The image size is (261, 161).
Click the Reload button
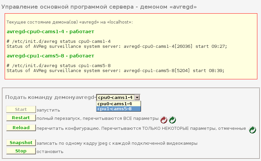(21, 127)
